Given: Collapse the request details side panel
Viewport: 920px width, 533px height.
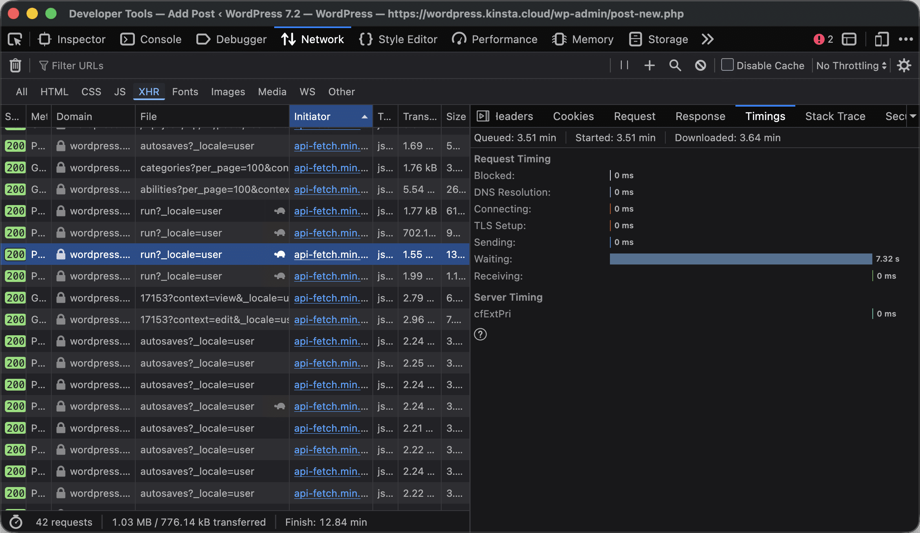Looking at the screenshot, I should tap(483, 116).
